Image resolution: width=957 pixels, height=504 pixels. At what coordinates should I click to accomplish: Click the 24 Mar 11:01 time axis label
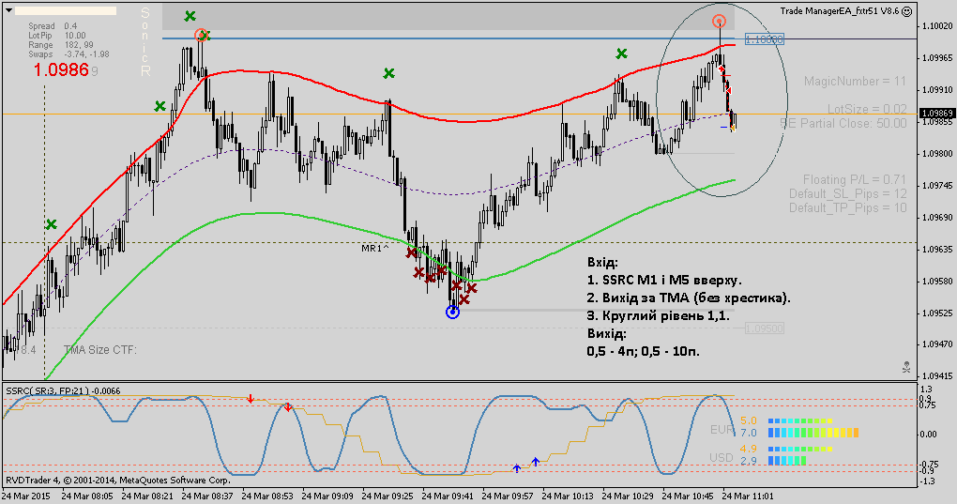tap(748, 496)
